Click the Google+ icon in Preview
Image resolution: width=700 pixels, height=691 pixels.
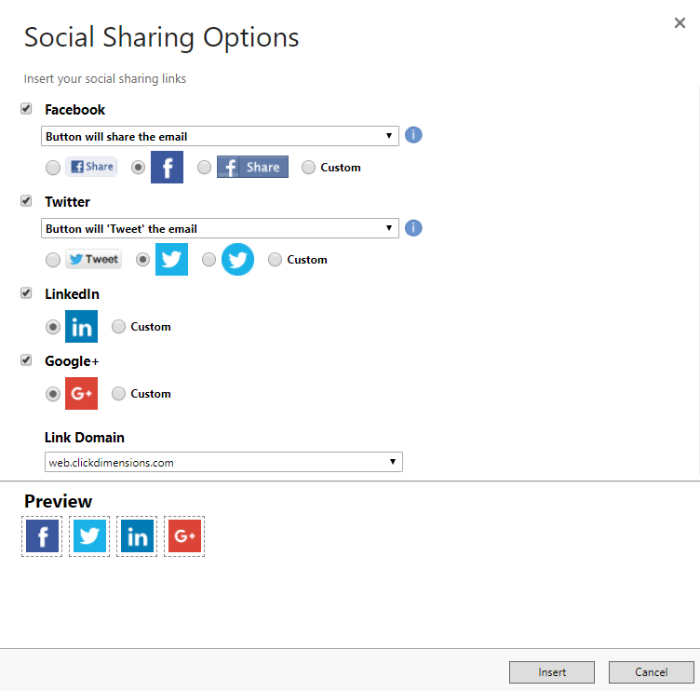[184, 536]
